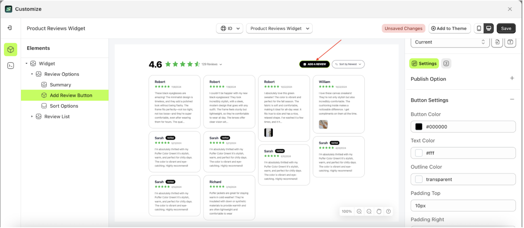Open the Sort by Newest dropdown

348,64
